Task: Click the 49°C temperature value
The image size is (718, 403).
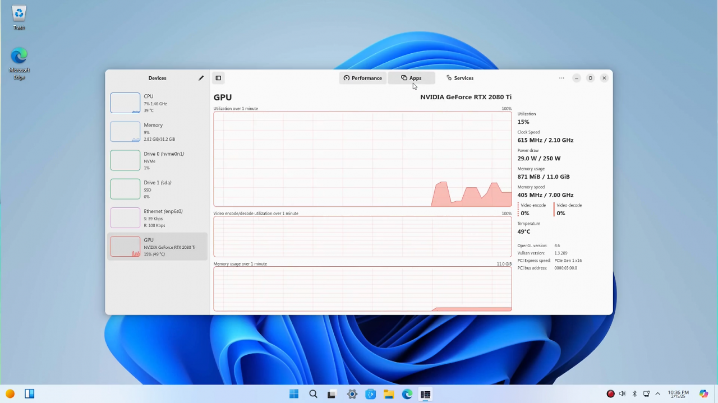Action: coord(524,231)
